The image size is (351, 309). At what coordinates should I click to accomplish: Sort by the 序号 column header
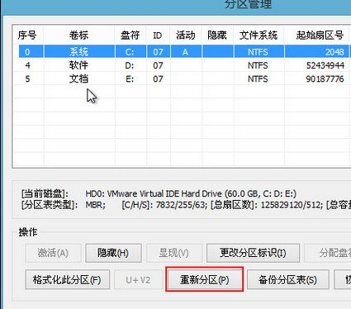point(27,36)
